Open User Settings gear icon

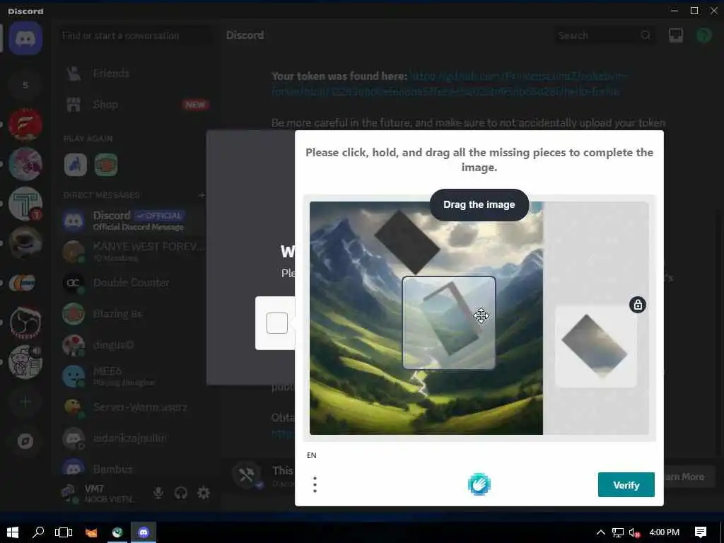point(204,493)
